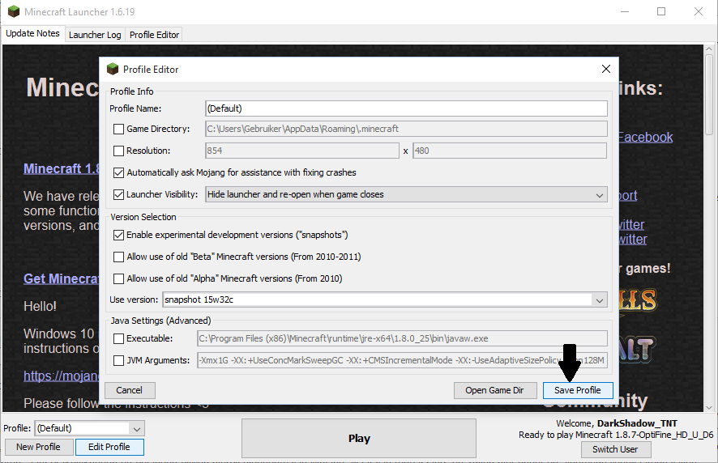Click the Minecraft block icon in the launcher title bar
This screenshot has height=463, width=718.
pos(14,11)
